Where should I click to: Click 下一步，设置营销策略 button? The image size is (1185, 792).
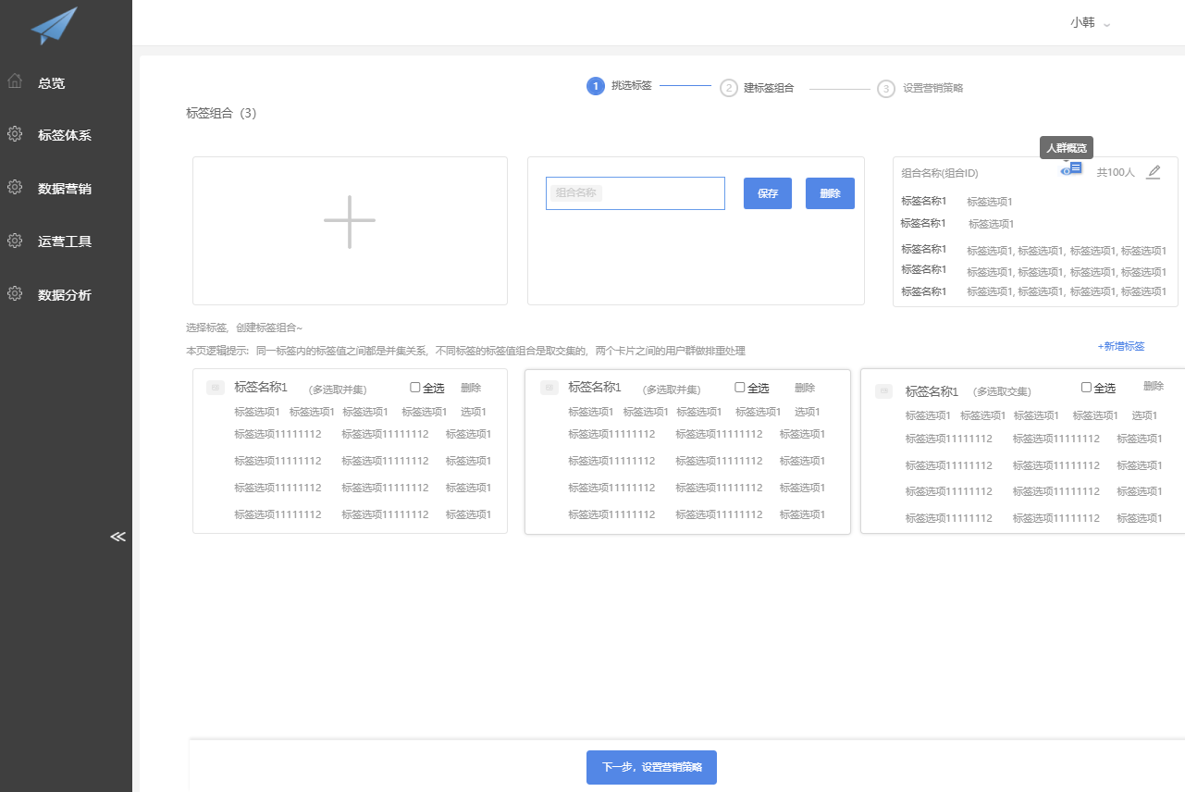pos(651,767)
